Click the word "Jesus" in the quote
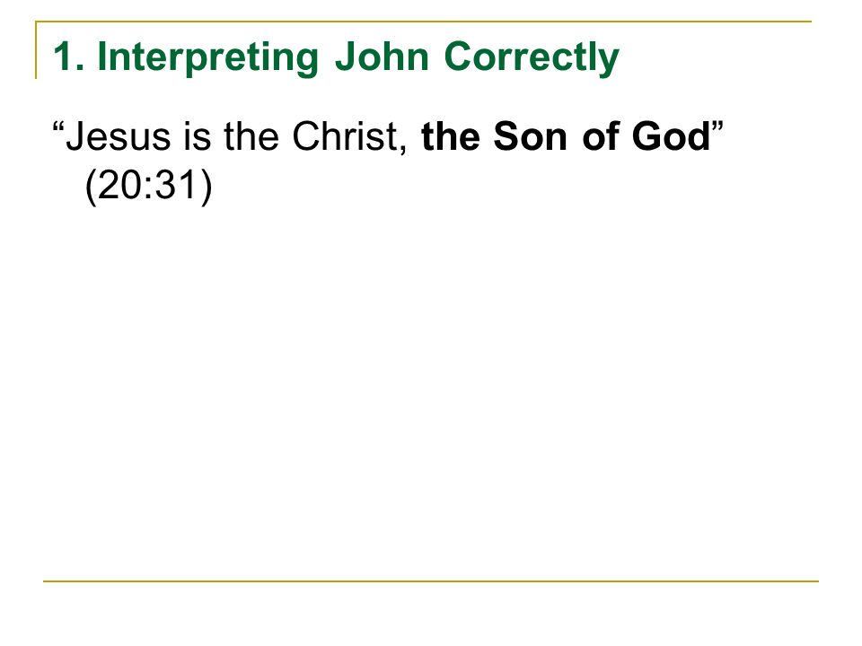The image size is (862, 646). point(119,136)
